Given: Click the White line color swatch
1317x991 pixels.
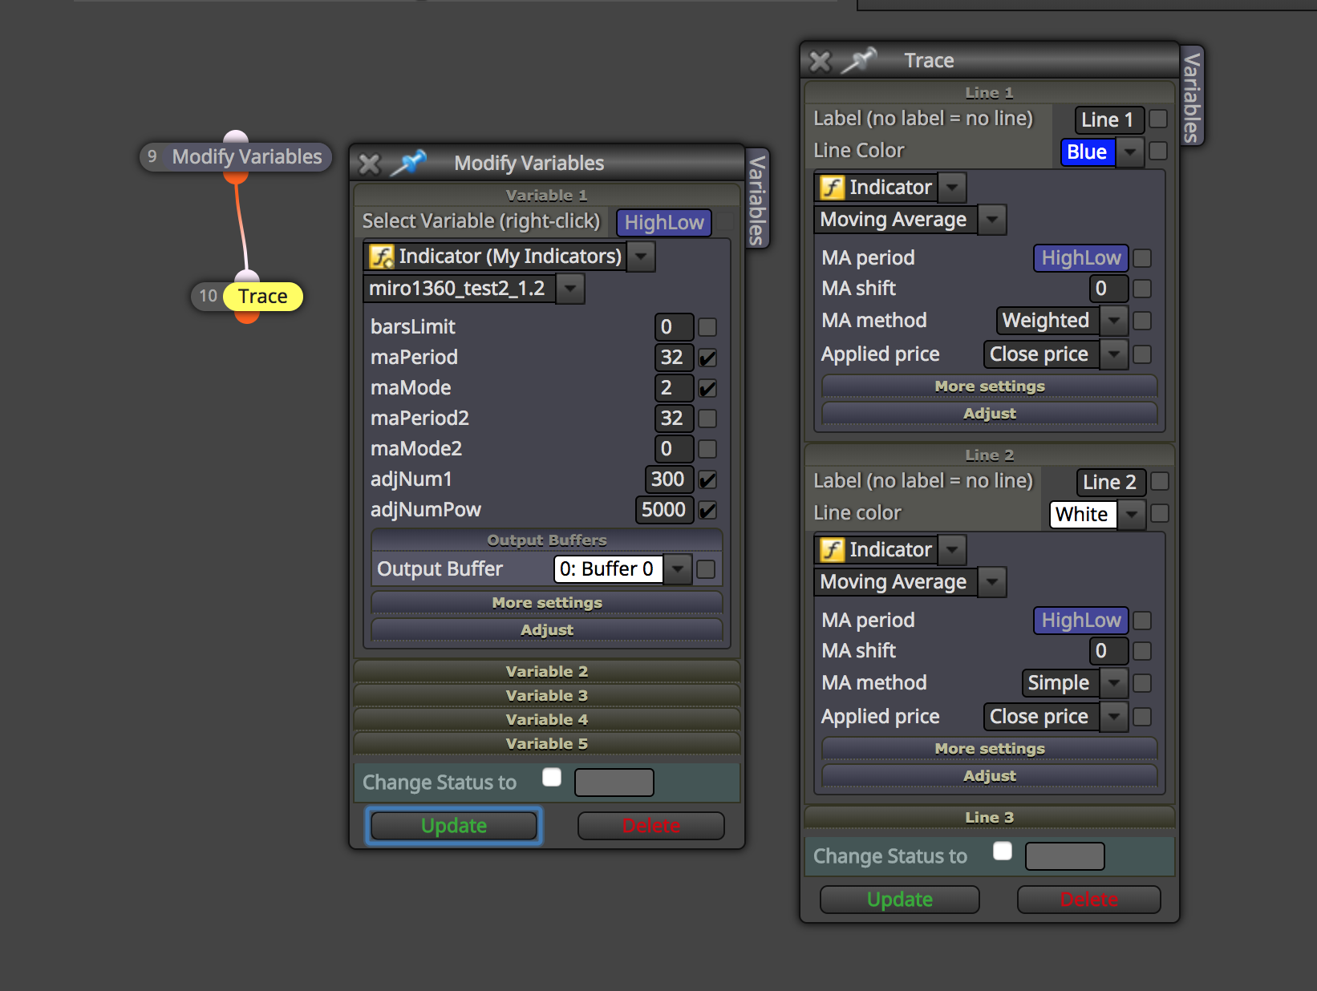Looking at the screenshot, I should coord(1083,514).
